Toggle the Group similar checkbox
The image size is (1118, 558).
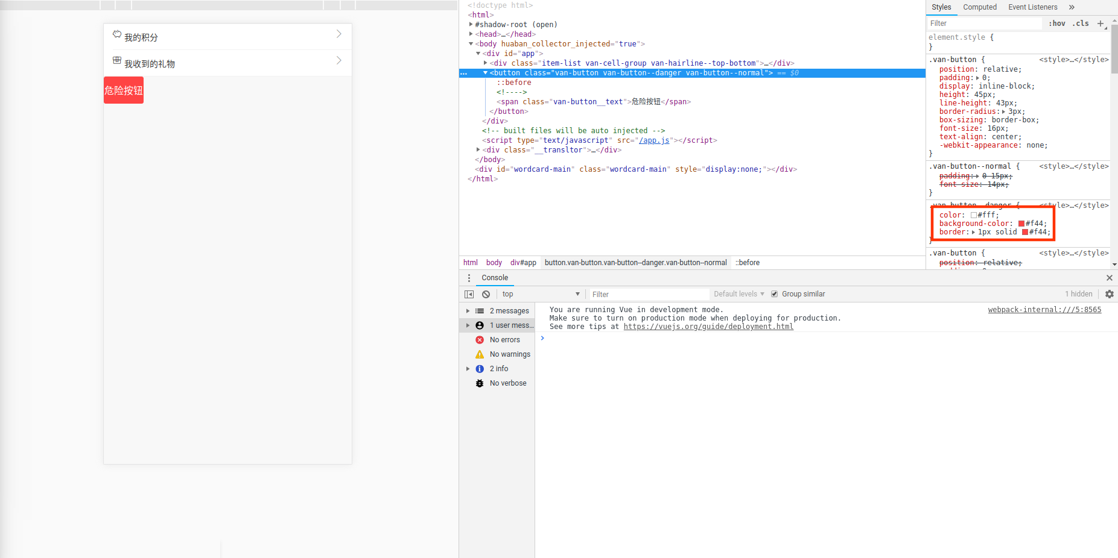(775, 293)
